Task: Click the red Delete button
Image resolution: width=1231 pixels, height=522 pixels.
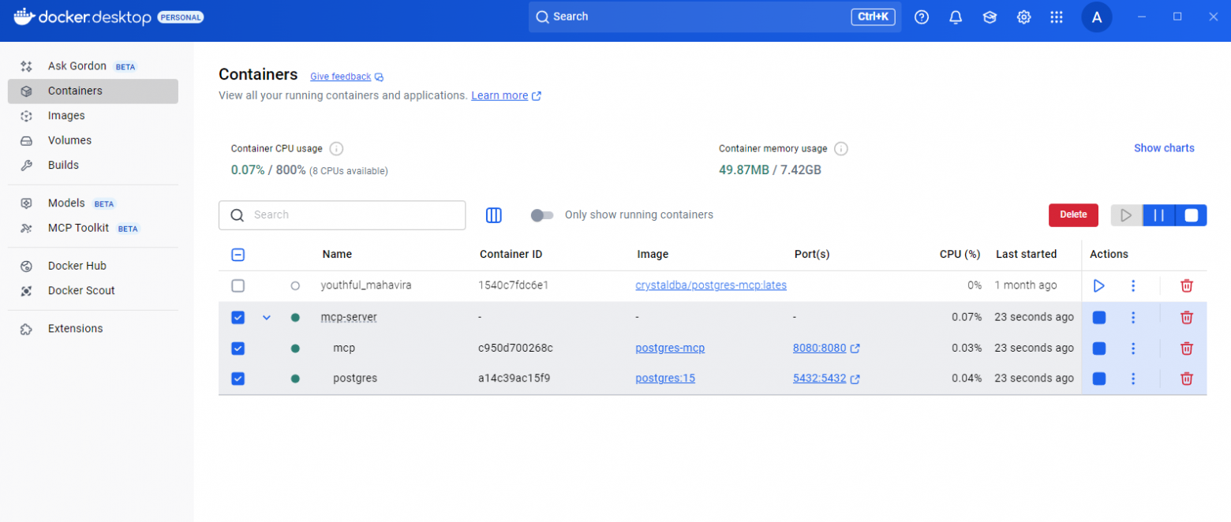Action: (x=1073, y=214)
